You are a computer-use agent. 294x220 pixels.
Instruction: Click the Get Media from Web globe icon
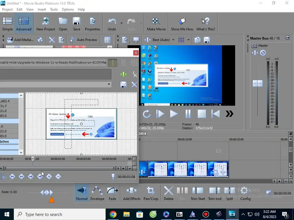[x=40, y=40]
